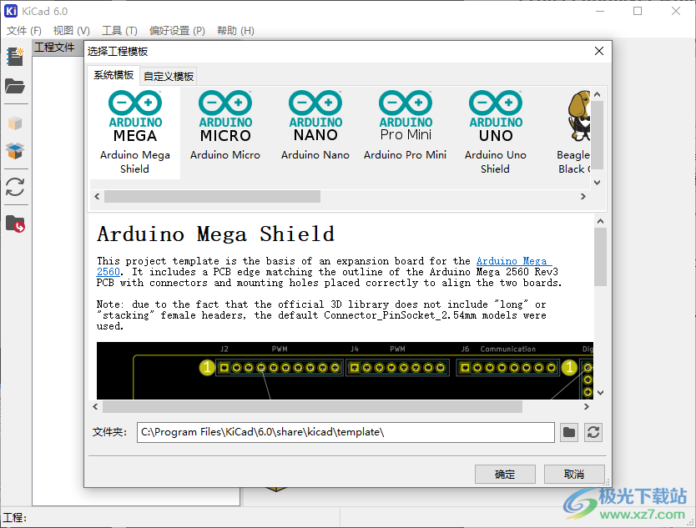Image resolution: width=696 pixels, height=528 pixels.
Task: Open the 偏好设置 (P) menu
Action: 177,31
